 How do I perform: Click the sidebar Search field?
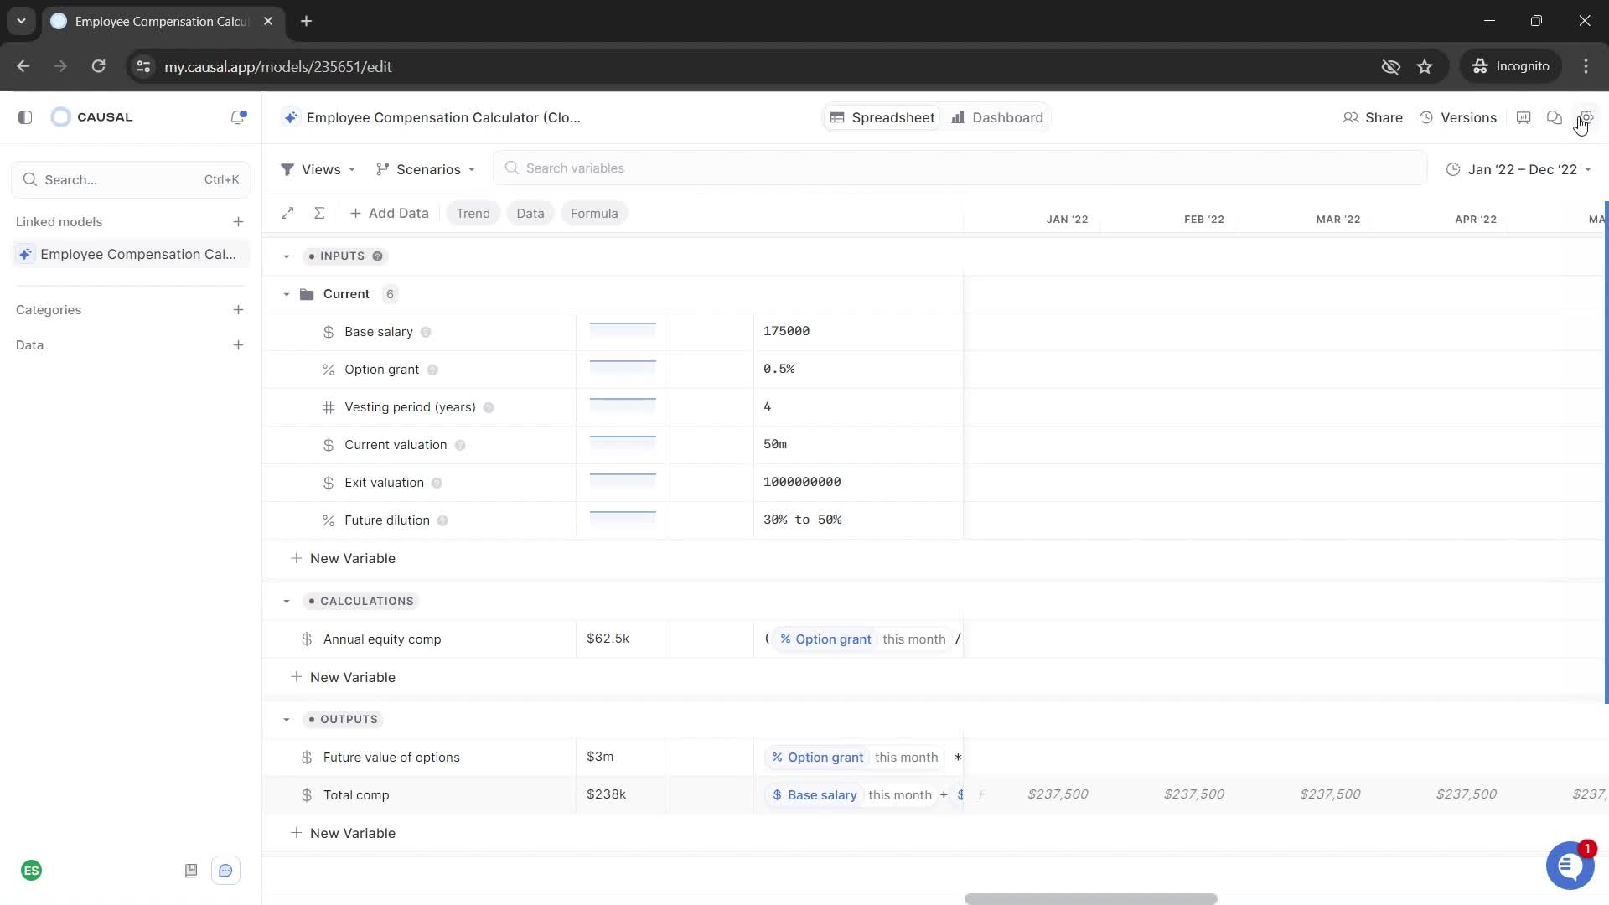(x=131, y=179)
